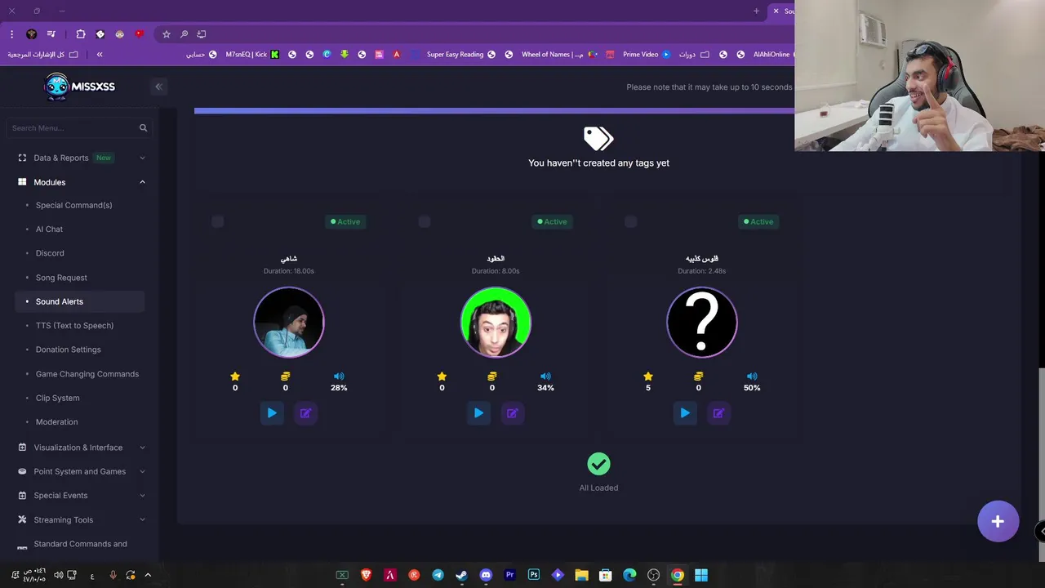Toggle the Active status on the question-mark card

(758, 221)
